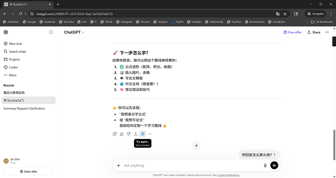
Task: Open SaleSmartly bookmark
Action: pos(214,22)
